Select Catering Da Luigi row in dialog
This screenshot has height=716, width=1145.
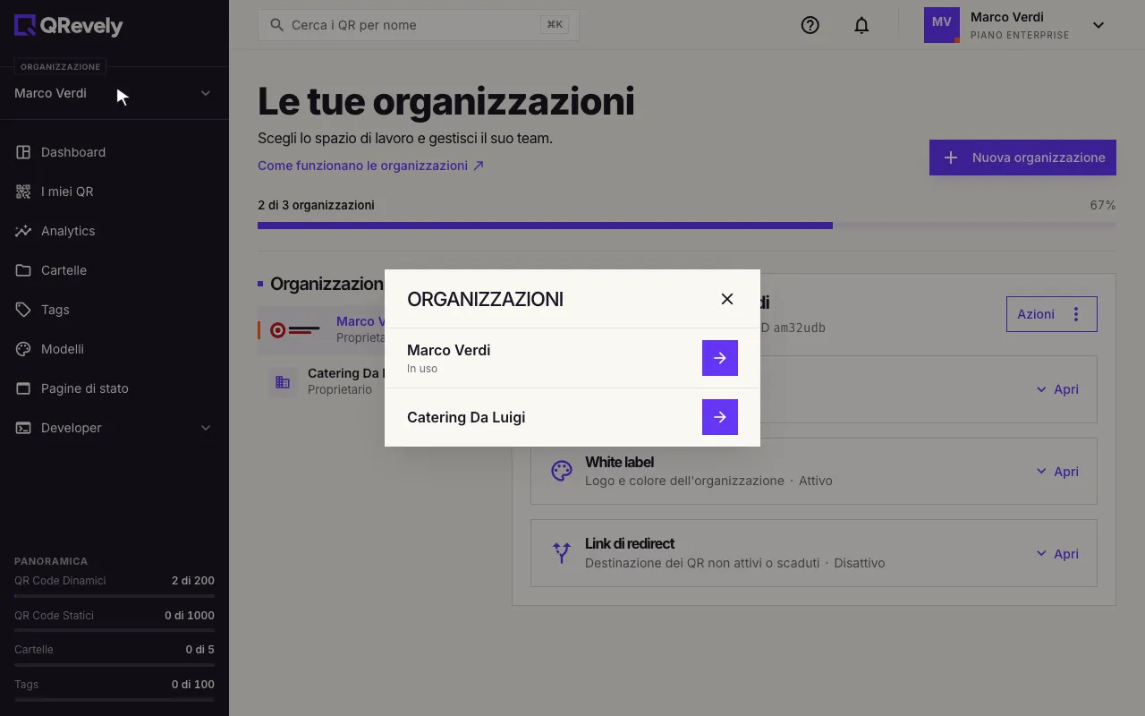coord(572,417)
